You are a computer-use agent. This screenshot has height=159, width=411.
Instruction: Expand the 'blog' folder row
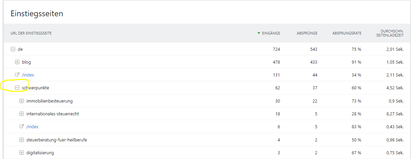[x=17, y=62]
